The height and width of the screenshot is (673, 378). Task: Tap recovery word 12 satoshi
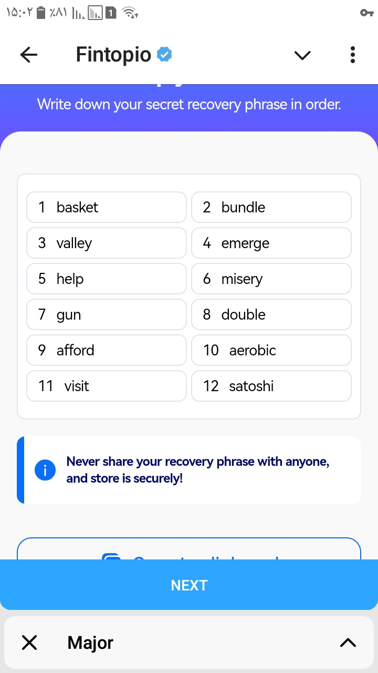(x=271, y=386)
